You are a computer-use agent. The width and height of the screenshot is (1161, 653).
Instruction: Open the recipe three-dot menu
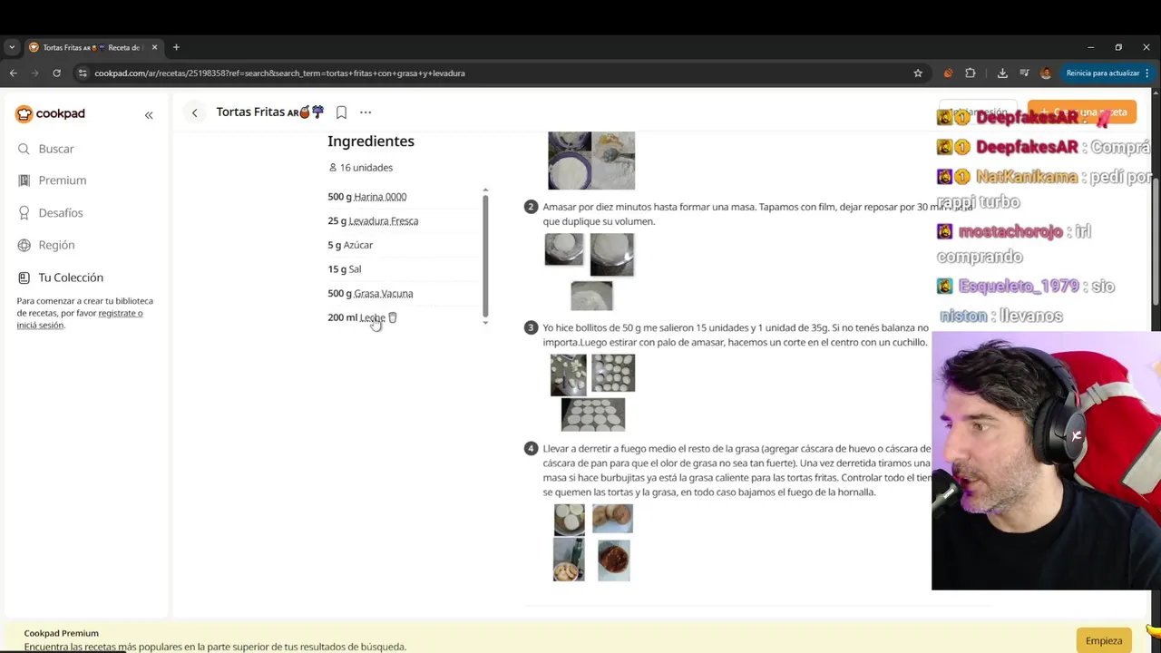(366, 112)
